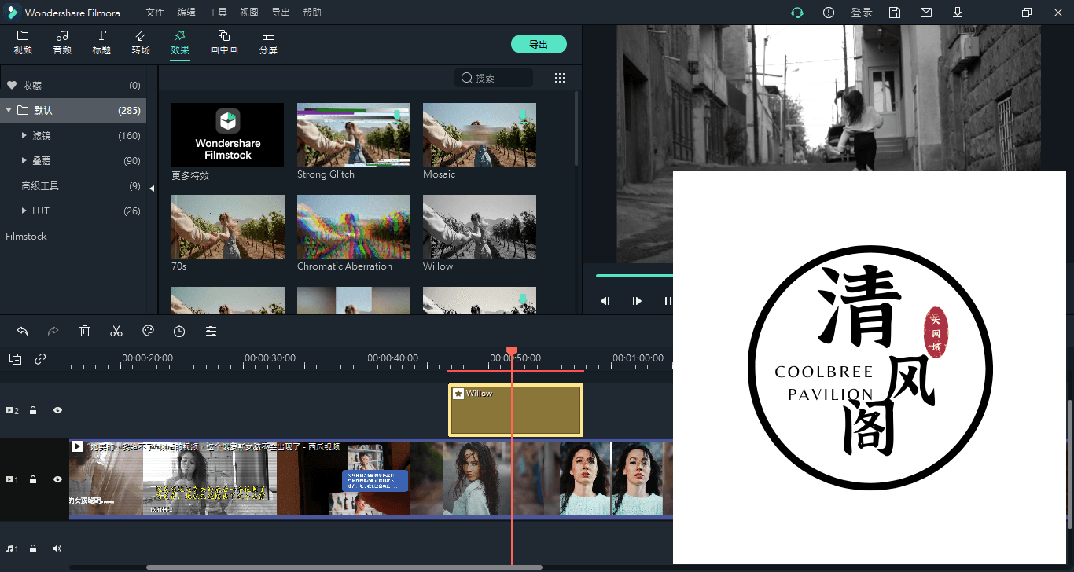
Task: Switch to the 标题 tab
Action: (101, 42)
